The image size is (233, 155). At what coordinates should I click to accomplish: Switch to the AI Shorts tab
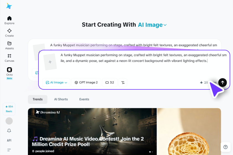(61, 99)
